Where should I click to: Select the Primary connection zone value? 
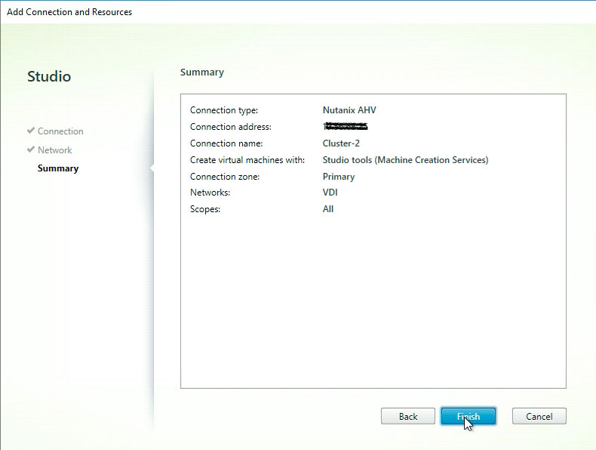[338, 177]
